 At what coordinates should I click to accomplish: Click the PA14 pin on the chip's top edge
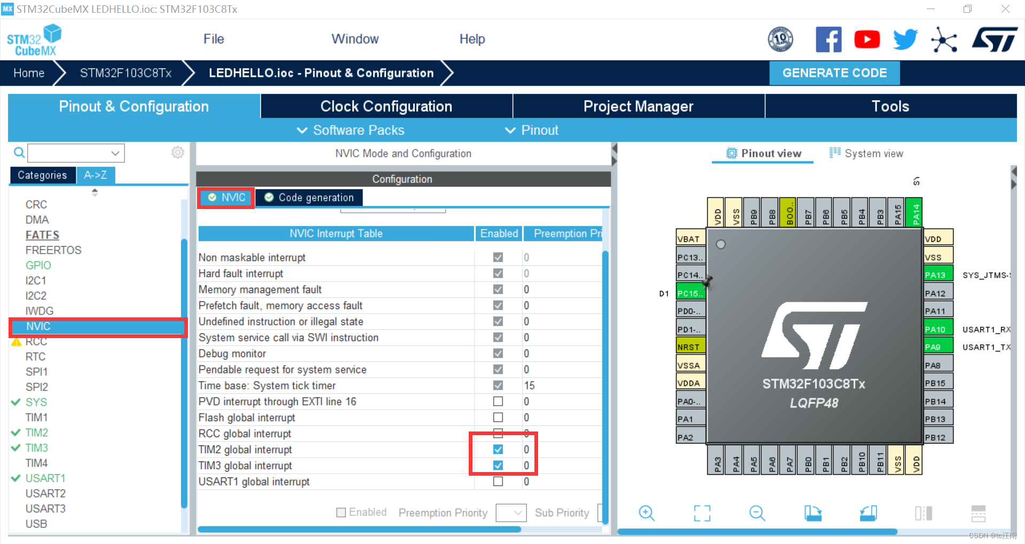tap(914, 213)
